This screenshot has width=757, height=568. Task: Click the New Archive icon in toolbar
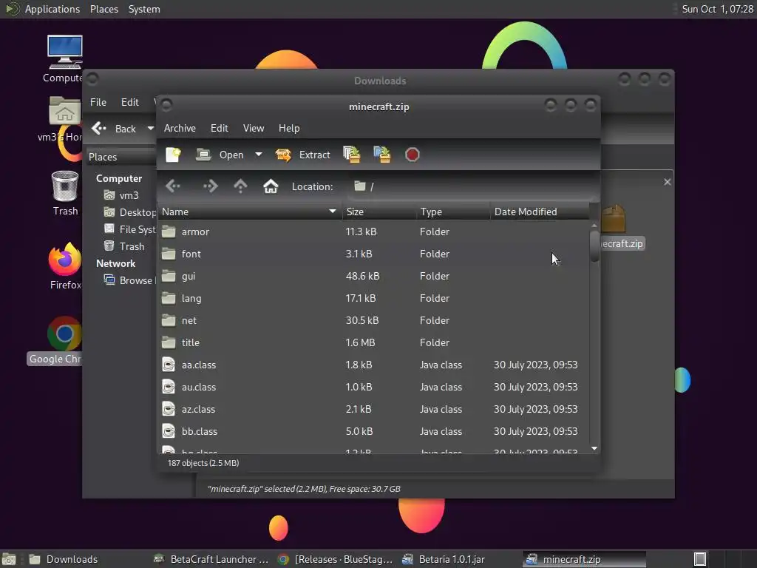tap(173, 155)
